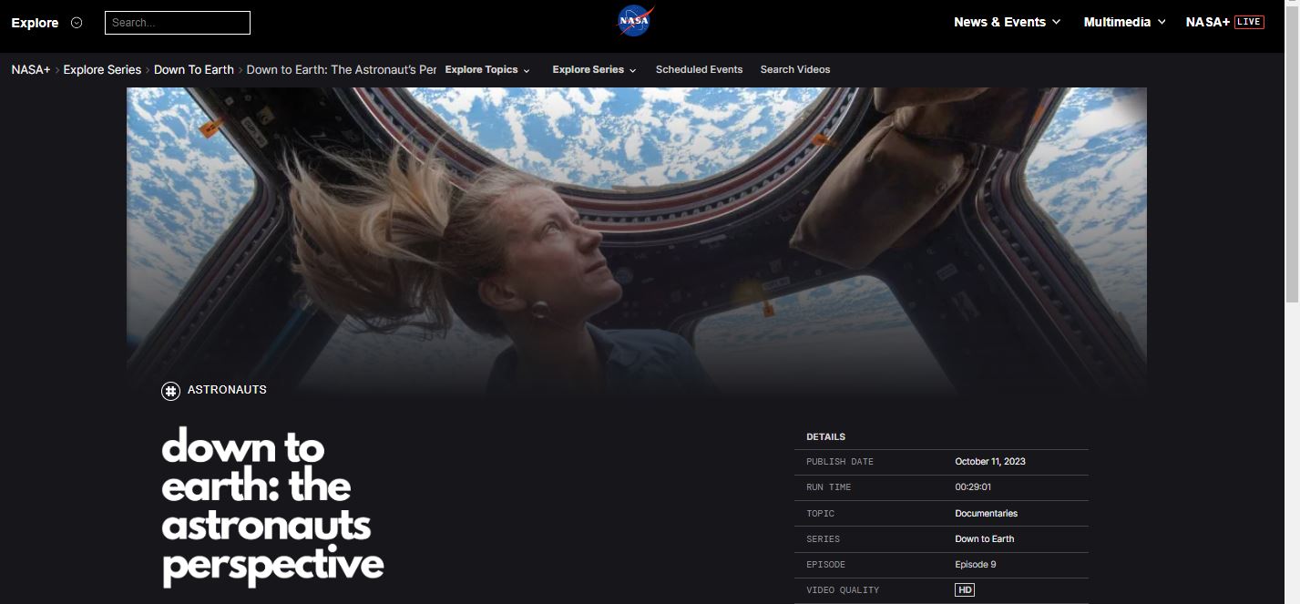Click the Explore circular chevron icon
The width and height of the screenshot is (1300, 604).
click(77, 23)
